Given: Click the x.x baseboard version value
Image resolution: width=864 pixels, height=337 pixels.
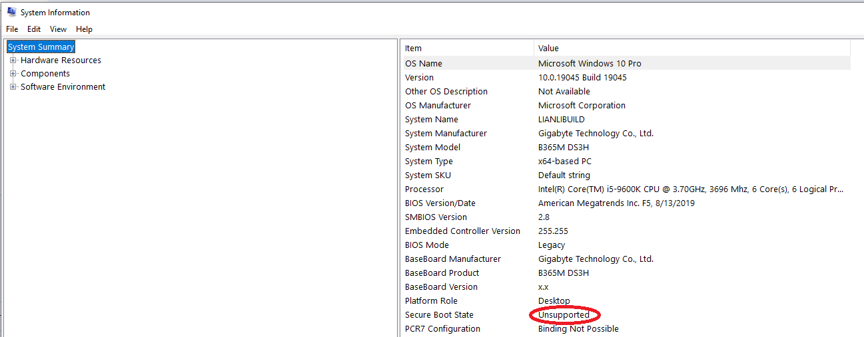Looking at the screenshot, I should point(543,287).
